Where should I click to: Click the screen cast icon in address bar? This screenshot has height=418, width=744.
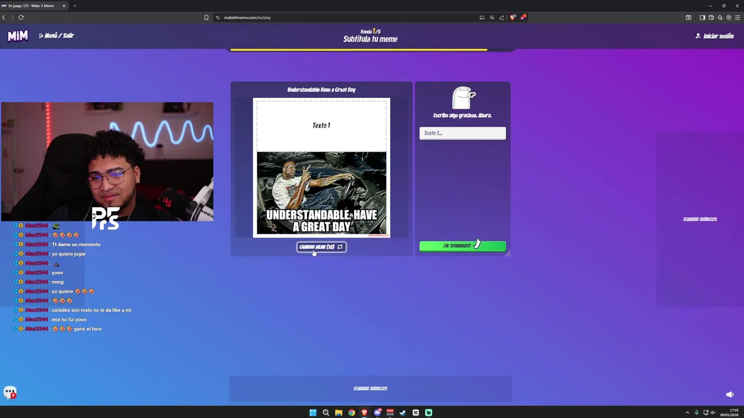point(482,17)
